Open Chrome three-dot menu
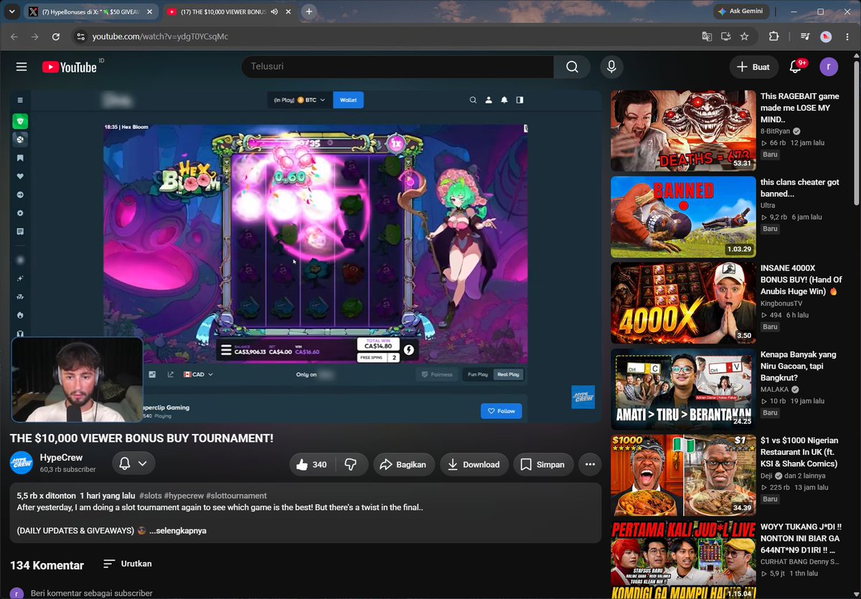 coord(847,36)
